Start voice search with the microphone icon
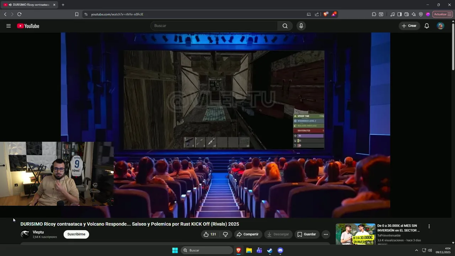This screenshot has width=455, height=256. point(301,26)
